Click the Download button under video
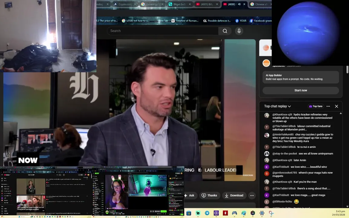The height and width of the screenshot is (218, 349). 234,196
